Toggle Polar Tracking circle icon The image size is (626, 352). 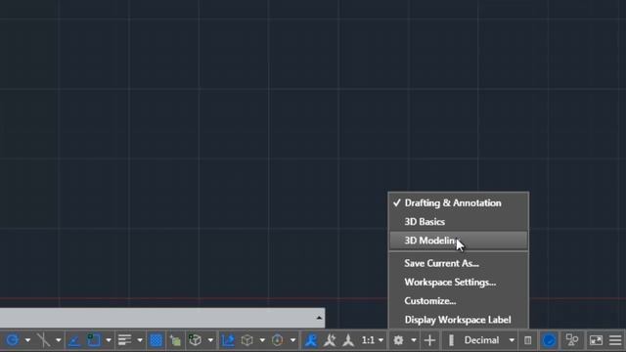tap(13, 340)
